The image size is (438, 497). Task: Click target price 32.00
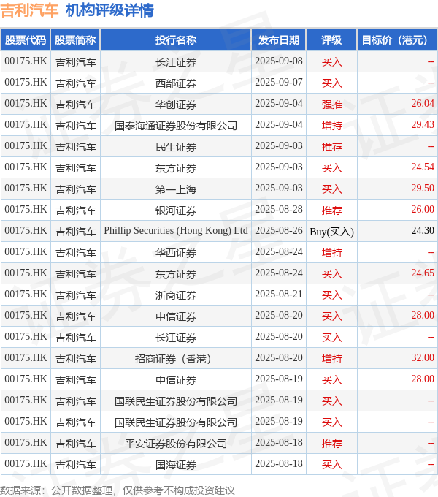coord(423,357)
